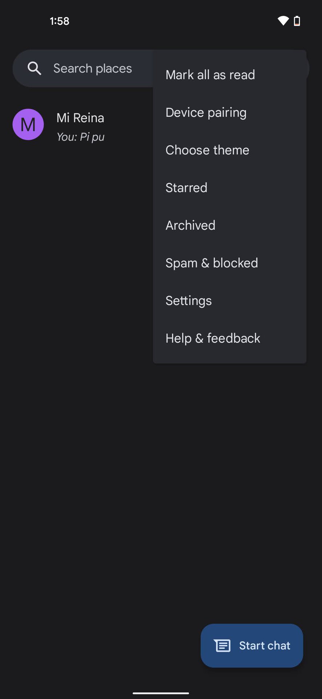
Task: Choose the Choose theme option
Action: 207,150
